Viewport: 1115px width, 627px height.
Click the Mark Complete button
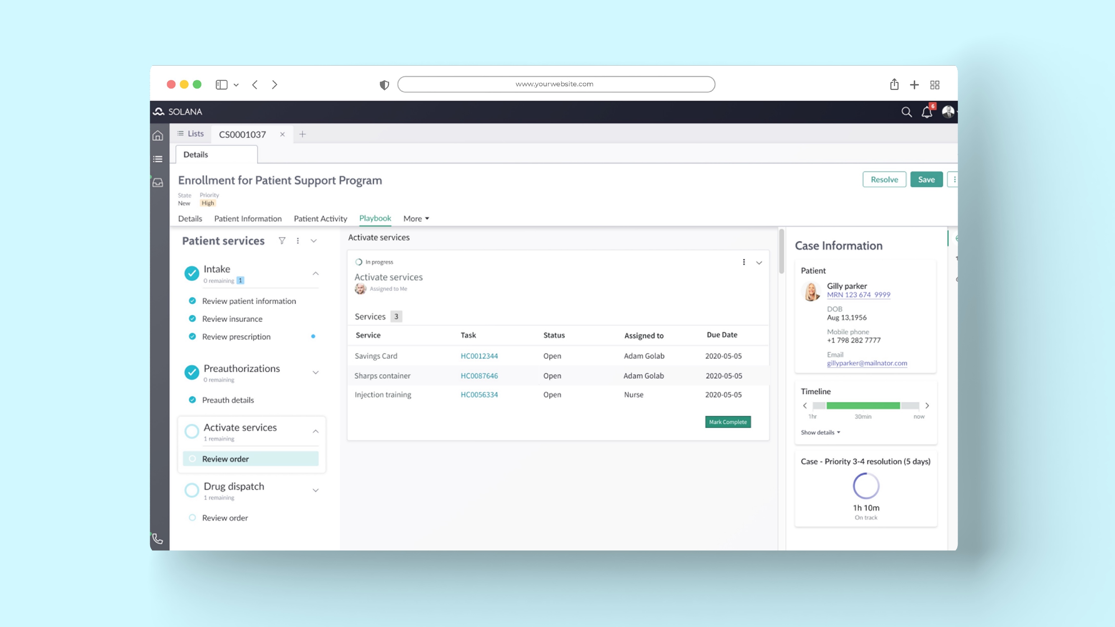point(727,422)
